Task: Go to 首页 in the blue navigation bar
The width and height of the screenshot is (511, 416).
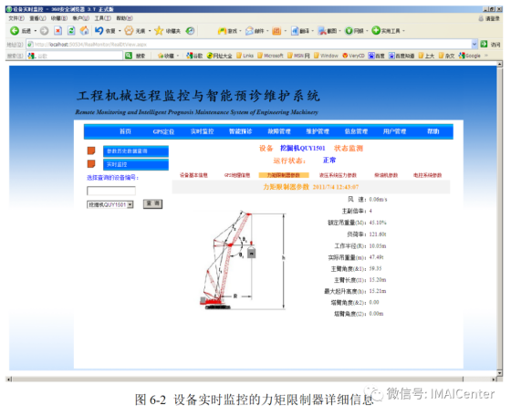Action: click(125, 131)
